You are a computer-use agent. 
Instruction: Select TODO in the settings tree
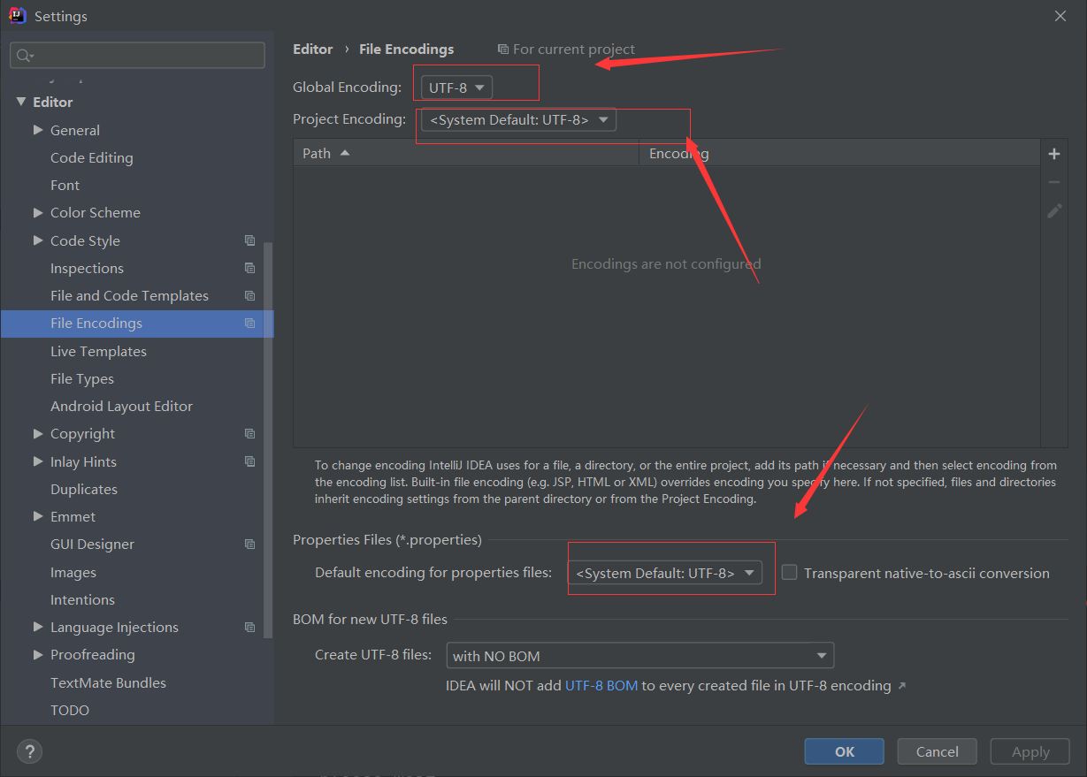click(x=70, y=710)
